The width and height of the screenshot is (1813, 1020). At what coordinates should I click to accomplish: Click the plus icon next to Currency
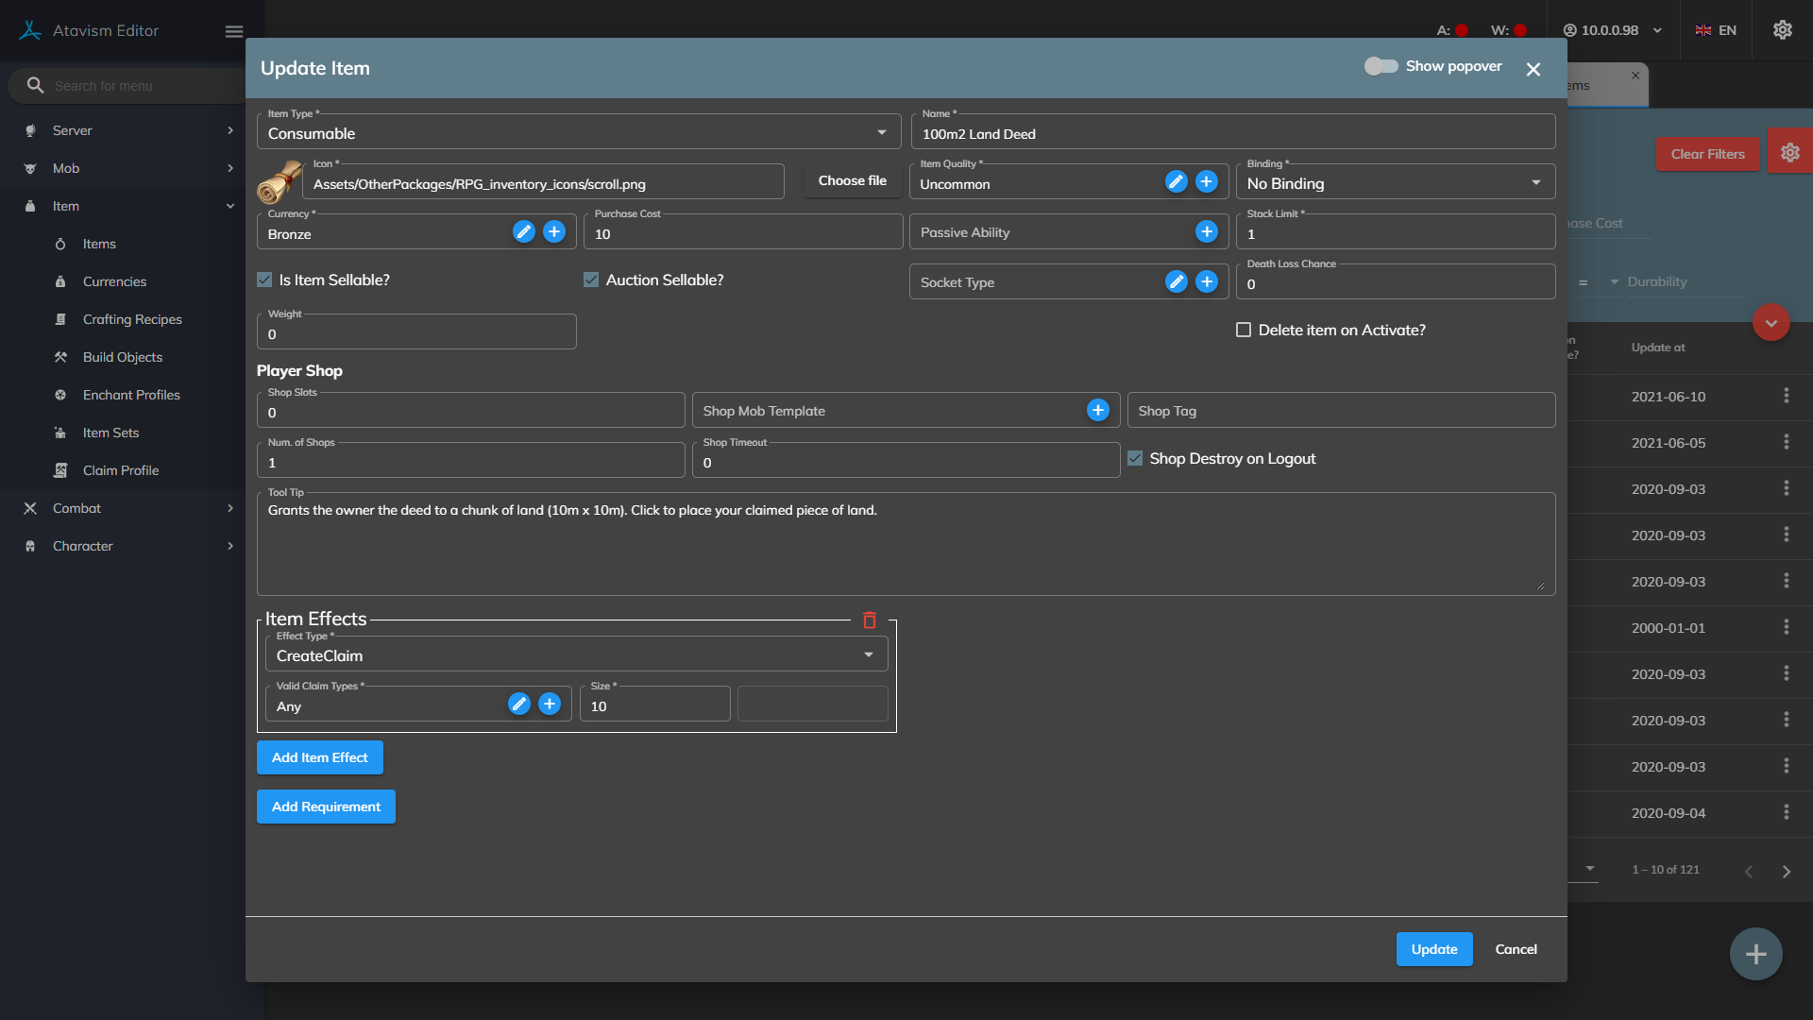click(x=554, y=231)
